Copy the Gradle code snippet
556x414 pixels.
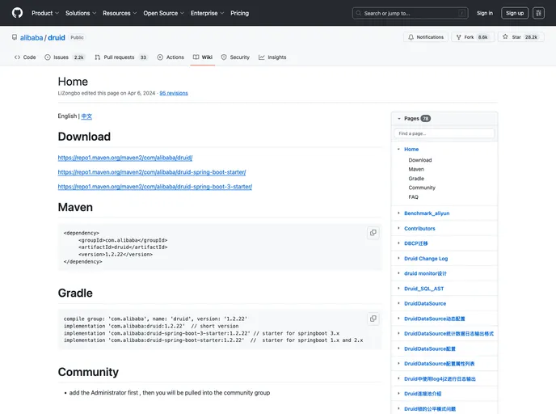(373, 319)
